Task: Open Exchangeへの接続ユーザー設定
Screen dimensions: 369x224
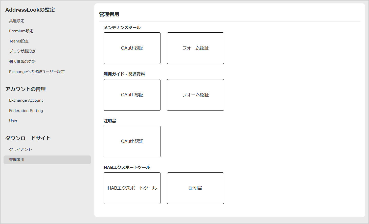Action: 37,72
